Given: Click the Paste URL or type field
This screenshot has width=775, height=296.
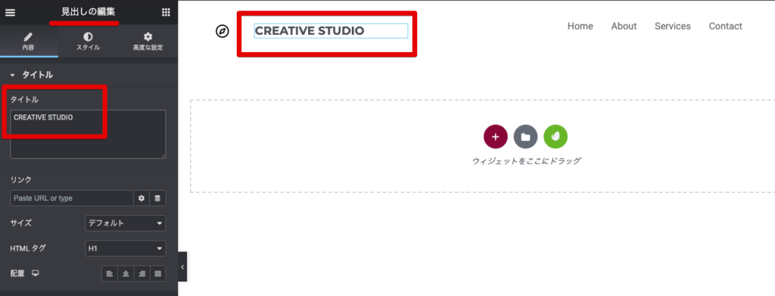Looking at the screenshot, I should click(x=72, y=198).
